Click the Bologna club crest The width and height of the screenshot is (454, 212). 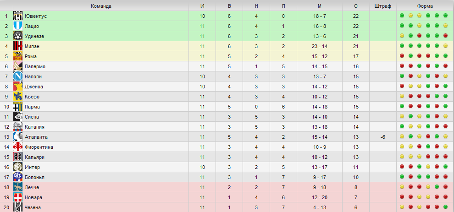[18, 177]
